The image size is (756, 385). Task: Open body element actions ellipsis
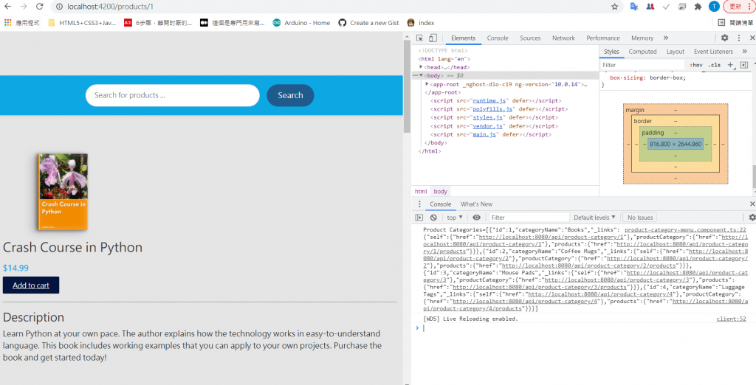[x=415, y=76]
